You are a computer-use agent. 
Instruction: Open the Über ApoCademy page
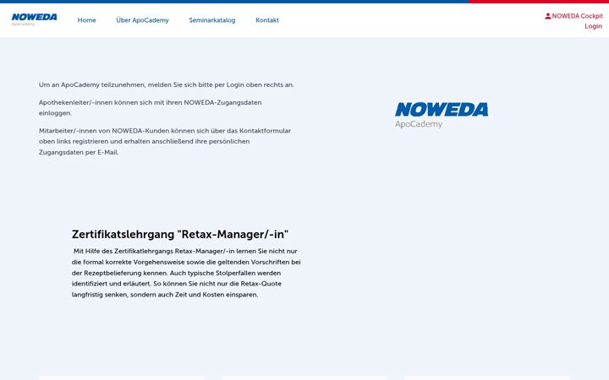click(143, 20)
